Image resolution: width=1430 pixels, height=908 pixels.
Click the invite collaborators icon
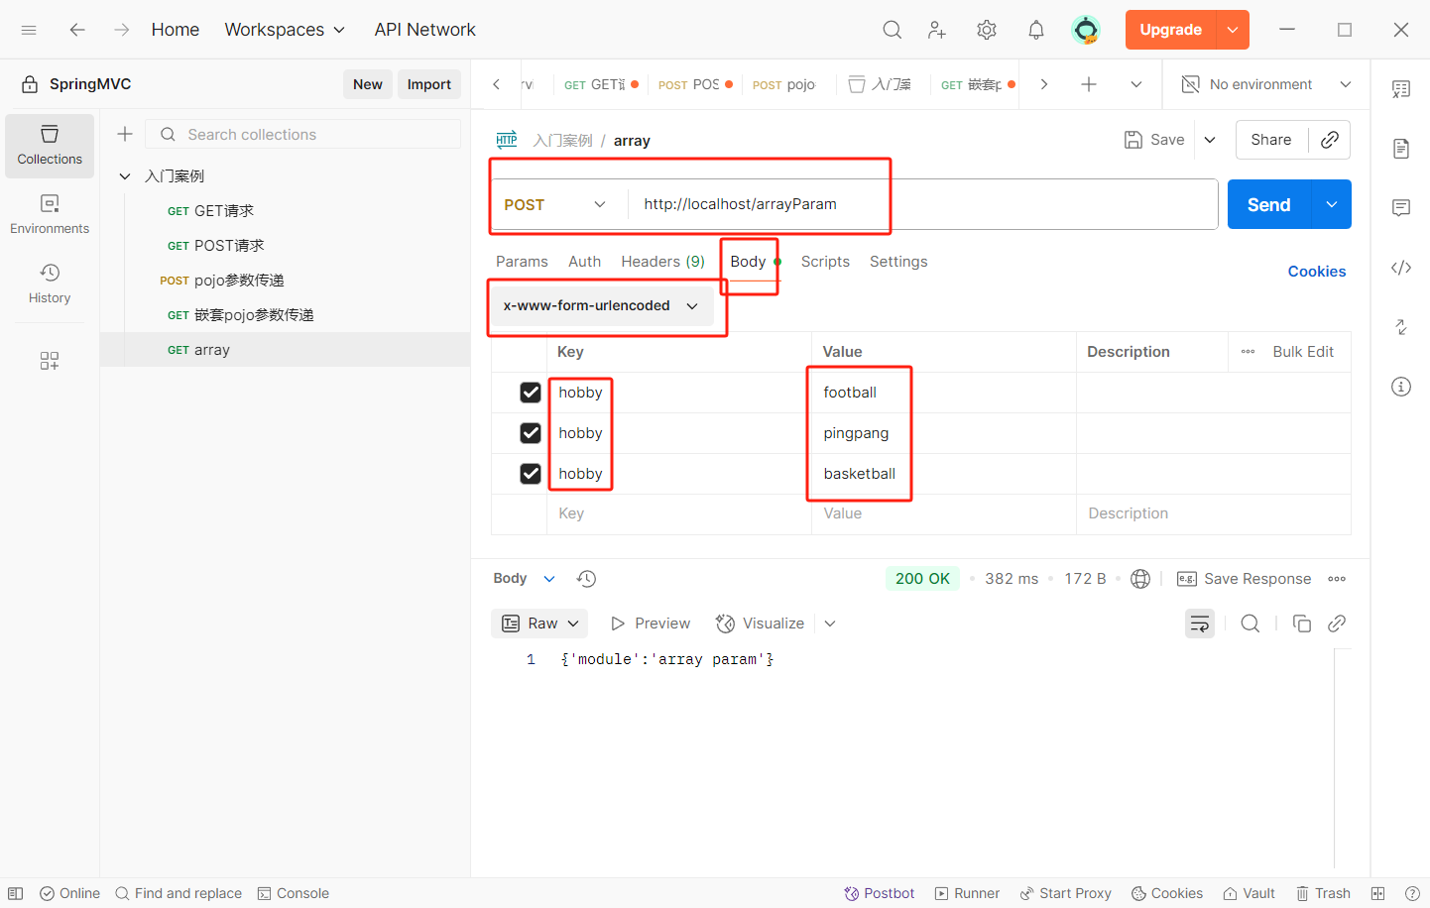(x=937, y=30)
